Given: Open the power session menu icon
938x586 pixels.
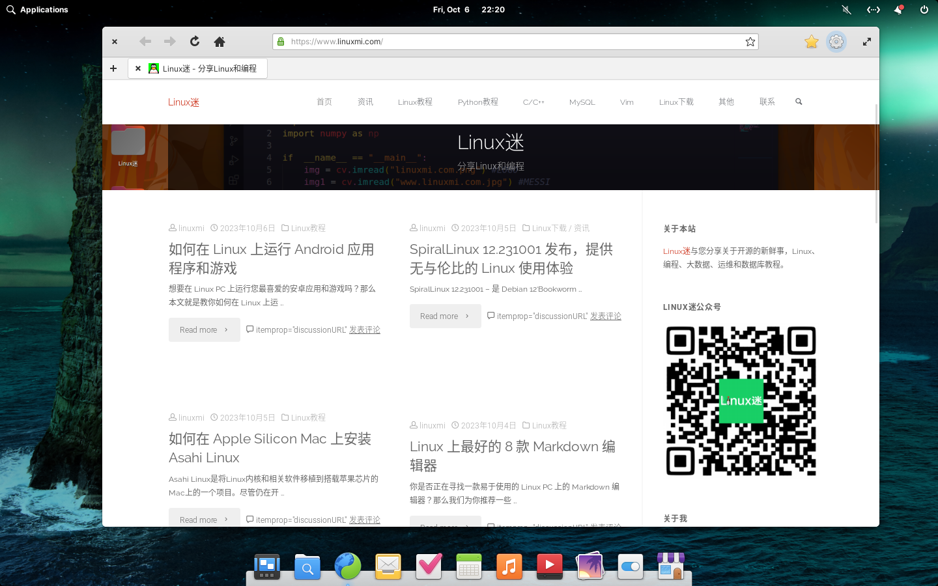Looking at the screenshot, I should (x=924, y=10).
